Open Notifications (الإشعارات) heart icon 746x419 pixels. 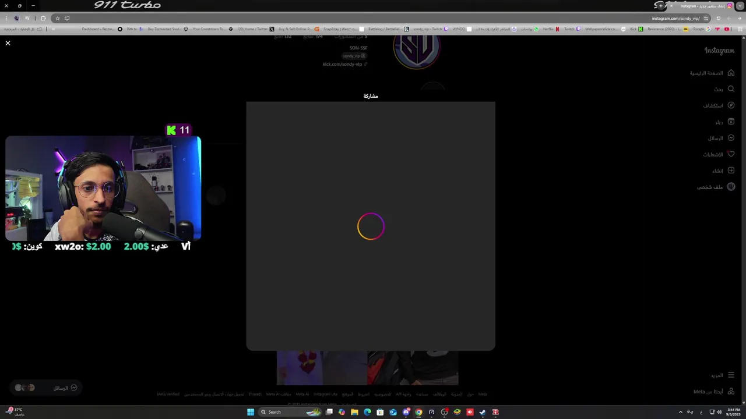click(x=731, y=154)
